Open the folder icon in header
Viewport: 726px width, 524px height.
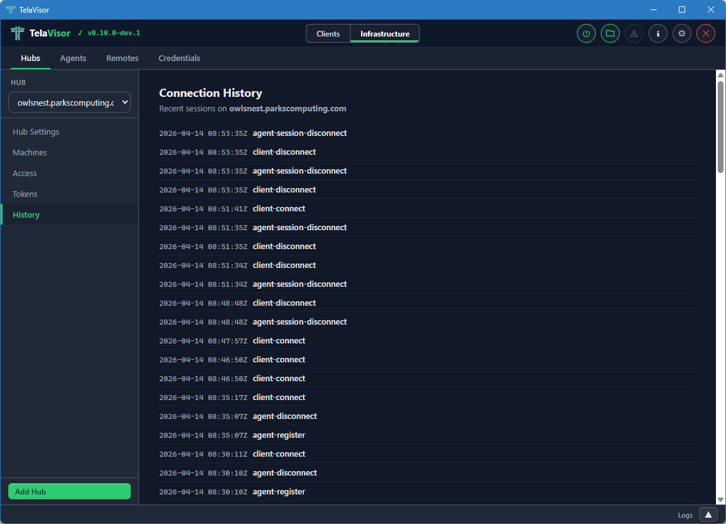point(610,33)
